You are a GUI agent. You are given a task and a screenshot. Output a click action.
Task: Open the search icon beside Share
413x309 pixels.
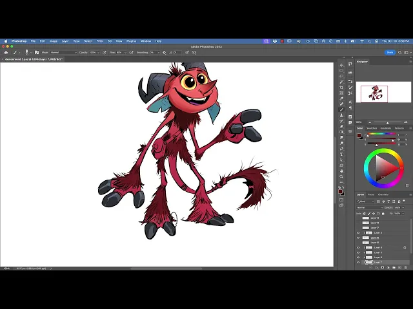pos(400,53)
